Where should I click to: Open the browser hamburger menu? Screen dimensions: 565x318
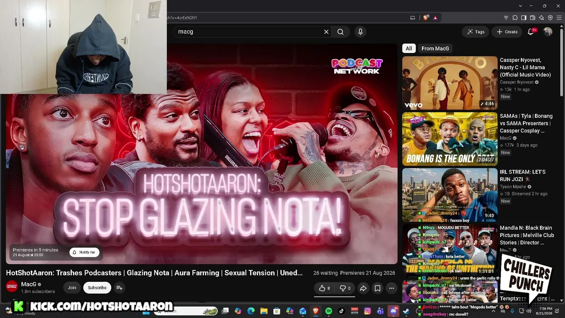559,18
